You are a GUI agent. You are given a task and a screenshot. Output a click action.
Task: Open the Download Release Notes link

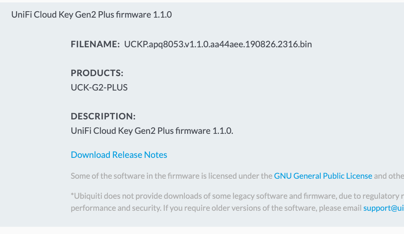[x=119, y=155]
